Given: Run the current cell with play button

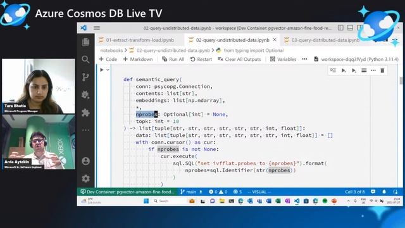Looking at the screenshot, I should [102, 70].
